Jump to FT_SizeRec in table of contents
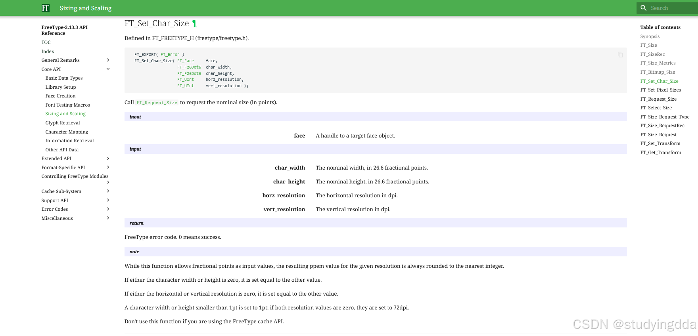 pyautogui.click(x=652, y=54)
